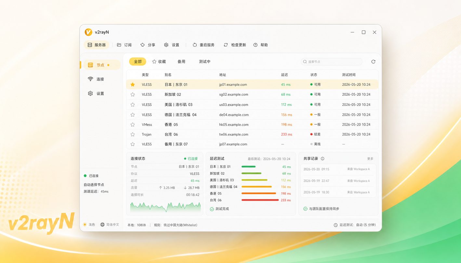
Task: Click the 台湾 06 delay bar
Action: (x=260, y=200)
